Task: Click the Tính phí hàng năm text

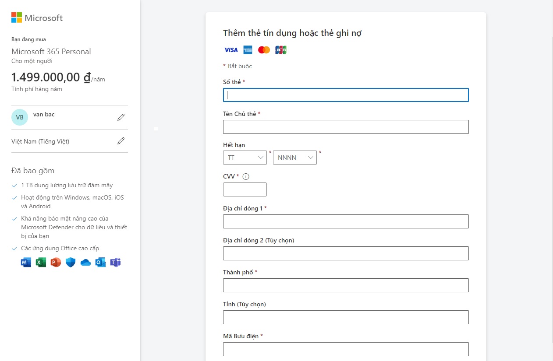Action: (37, 89)
